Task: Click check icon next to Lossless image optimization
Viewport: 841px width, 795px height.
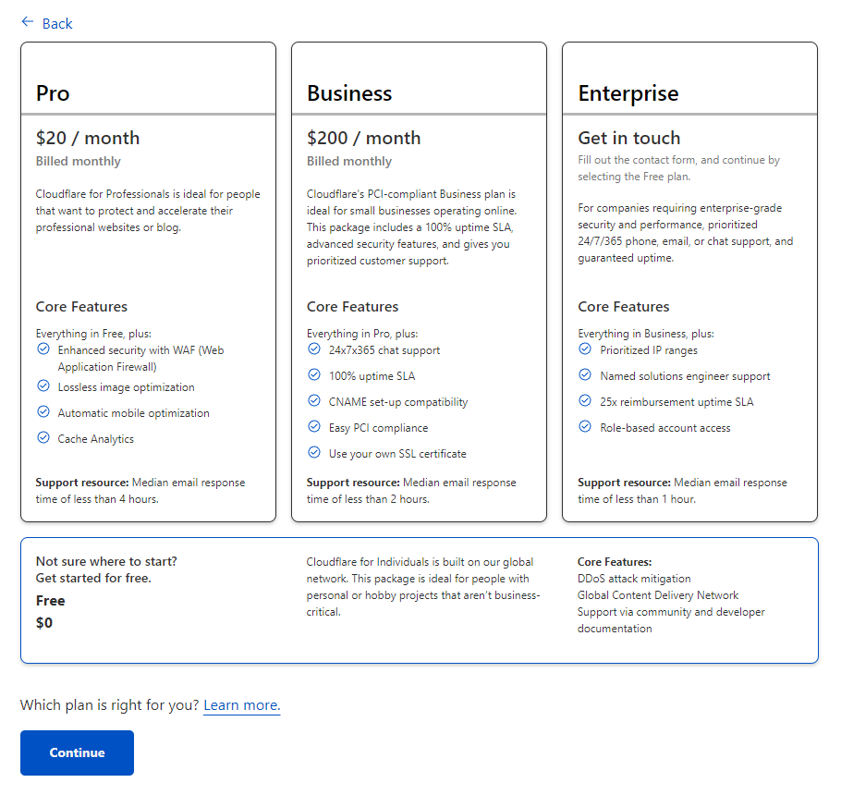Action: [x=43, y=386]
